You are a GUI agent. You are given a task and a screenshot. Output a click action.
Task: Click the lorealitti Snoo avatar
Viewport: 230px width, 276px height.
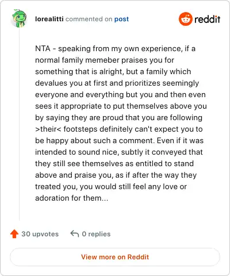(x=19, y=18)
